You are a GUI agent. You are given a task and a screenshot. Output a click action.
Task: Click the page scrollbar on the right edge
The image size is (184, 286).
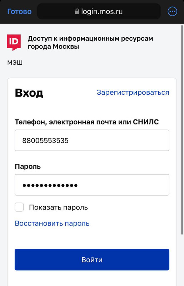pyautogui.click(x=182, y=130)
